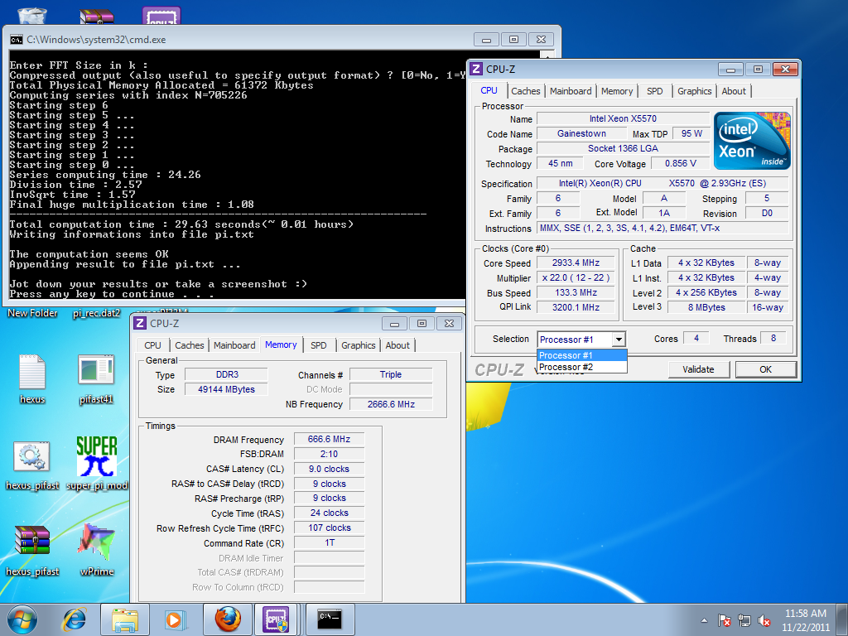Click the multiplier x 22.0 value
Viewport: 848px width, 636px height.
(576, 278)
